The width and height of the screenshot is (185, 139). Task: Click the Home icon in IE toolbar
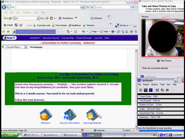point(68,31)
